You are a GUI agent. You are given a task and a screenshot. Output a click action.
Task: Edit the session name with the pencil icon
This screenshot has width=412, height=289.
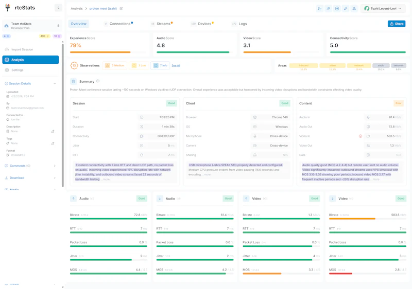(121, 9)
